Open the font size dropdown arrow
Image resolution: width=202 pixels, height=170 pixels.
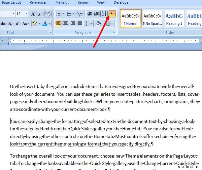pyautogui.click(x=27, y=14)
